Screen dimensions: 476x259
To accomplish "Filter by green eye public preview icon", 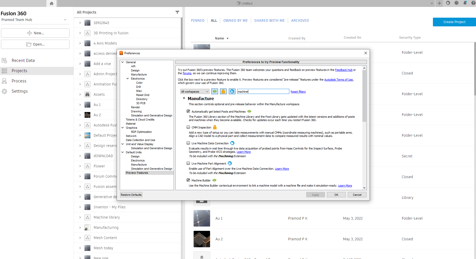I will [215, 91].
